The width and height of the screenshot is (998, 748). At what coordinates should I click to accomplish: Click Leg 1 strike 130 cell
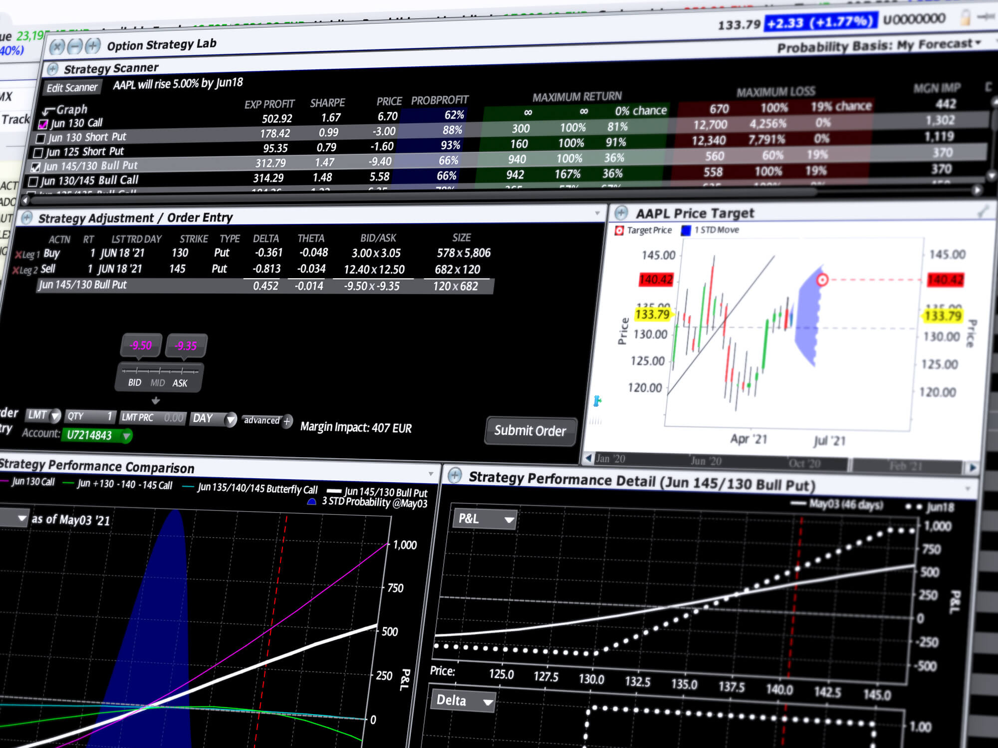click(x=180, y=253)
